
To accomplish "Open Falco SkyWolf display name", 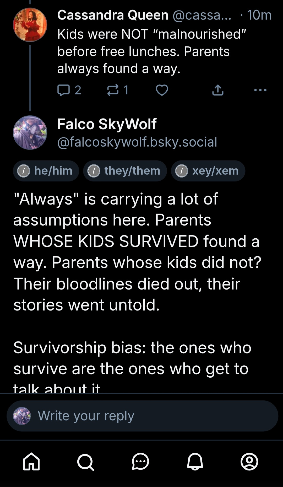I will point(107,124).
